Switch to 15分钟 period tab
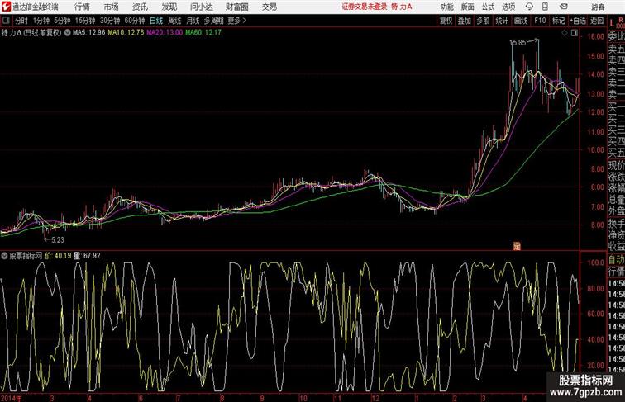The image size is (625, 402). [x=85, y=21]
